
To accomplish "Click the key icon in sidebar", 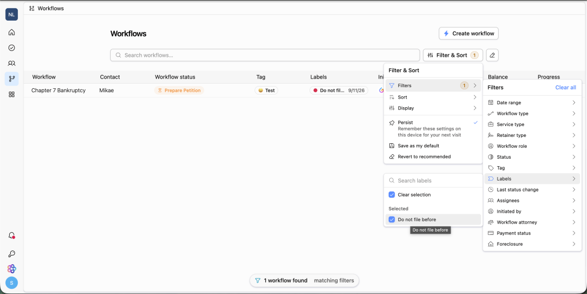I will (x=11, y=254).
